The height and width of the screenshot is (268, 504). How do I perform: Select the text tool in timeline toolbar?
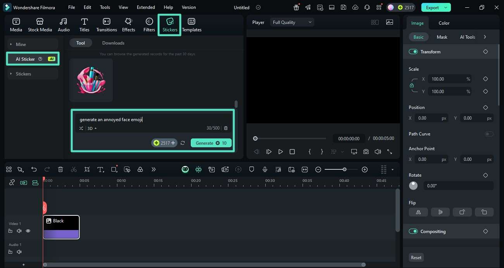(100, 169)
